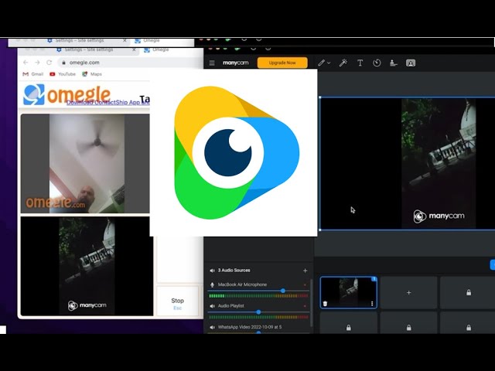Click the 3 Audio Sources label
The height and width of the screenshot is (371, 495).
point(234,271)
